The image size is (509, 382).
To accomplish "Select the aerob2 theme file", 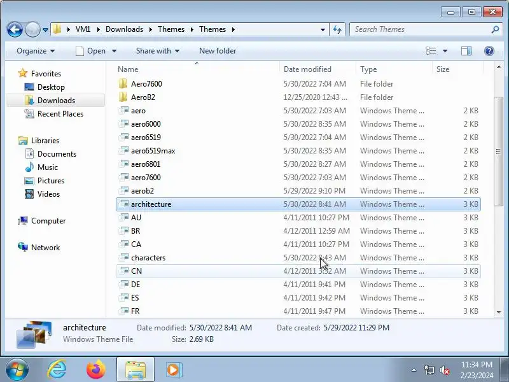I will tap(142, 190).
